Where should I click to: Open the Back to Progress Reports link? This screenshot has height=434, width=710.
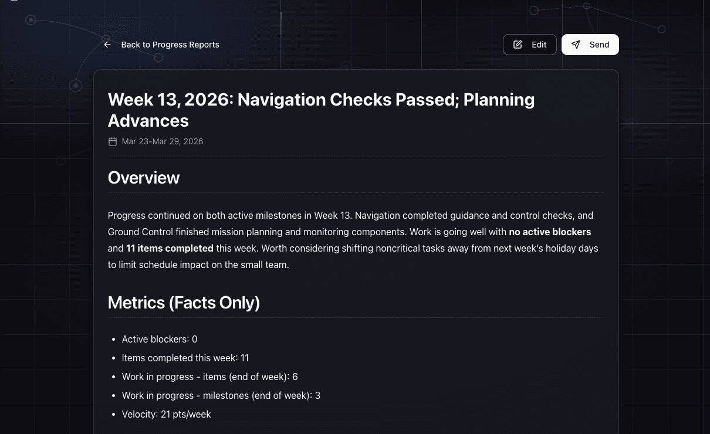click(170, 45)
